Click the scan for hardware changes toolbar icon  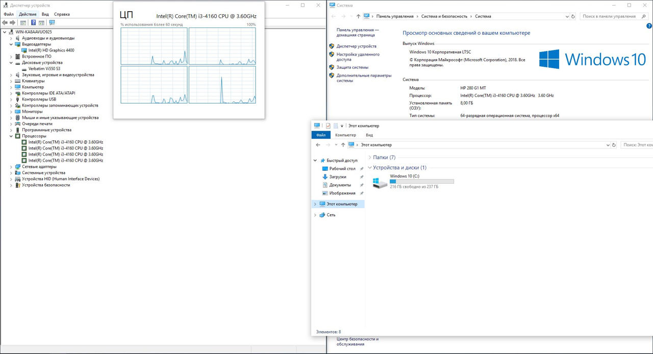click(52, 22)
